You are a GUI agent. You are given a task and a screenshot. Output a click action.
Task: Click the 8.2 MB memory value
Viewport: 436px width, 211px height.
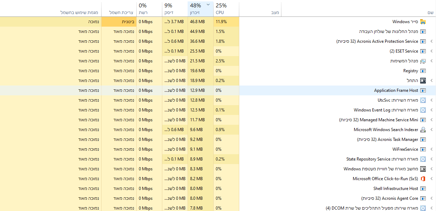pos(196,179)
